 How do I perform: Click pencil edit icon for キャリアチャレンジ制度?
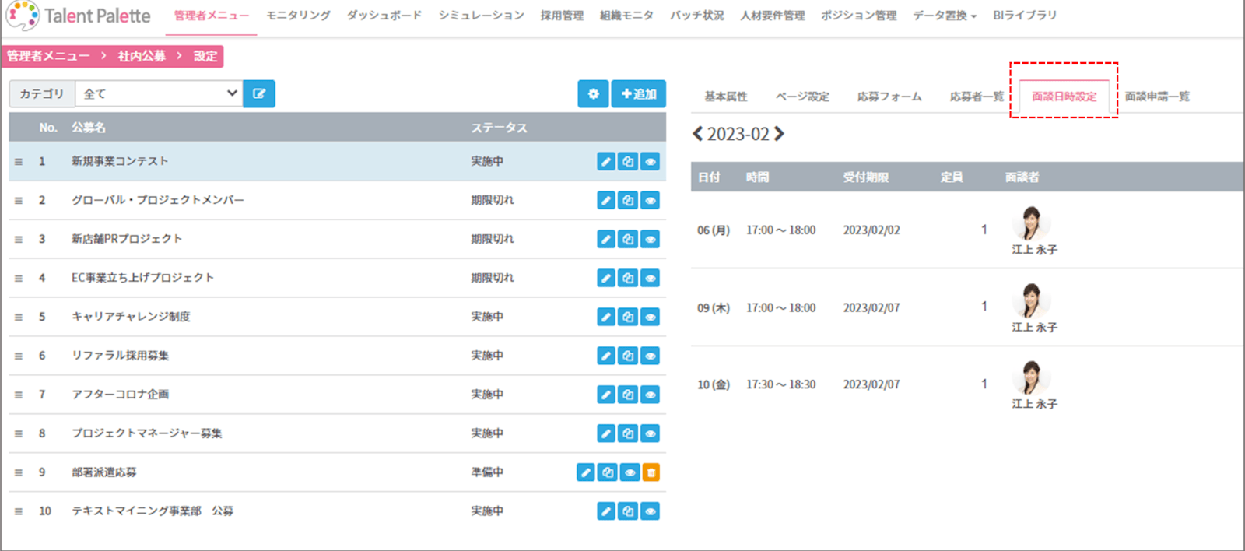606,317
